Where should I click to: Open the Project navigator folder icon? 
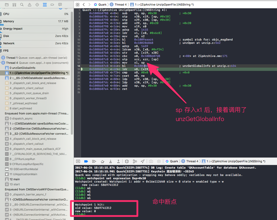tap(7, 5)
